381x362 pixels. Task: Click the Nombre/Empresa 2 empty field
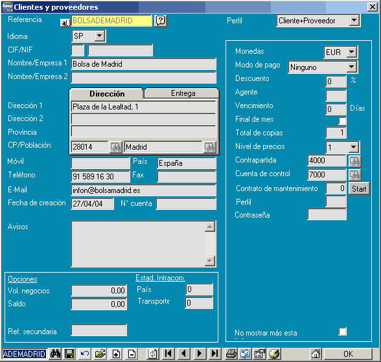click(143, 78)
